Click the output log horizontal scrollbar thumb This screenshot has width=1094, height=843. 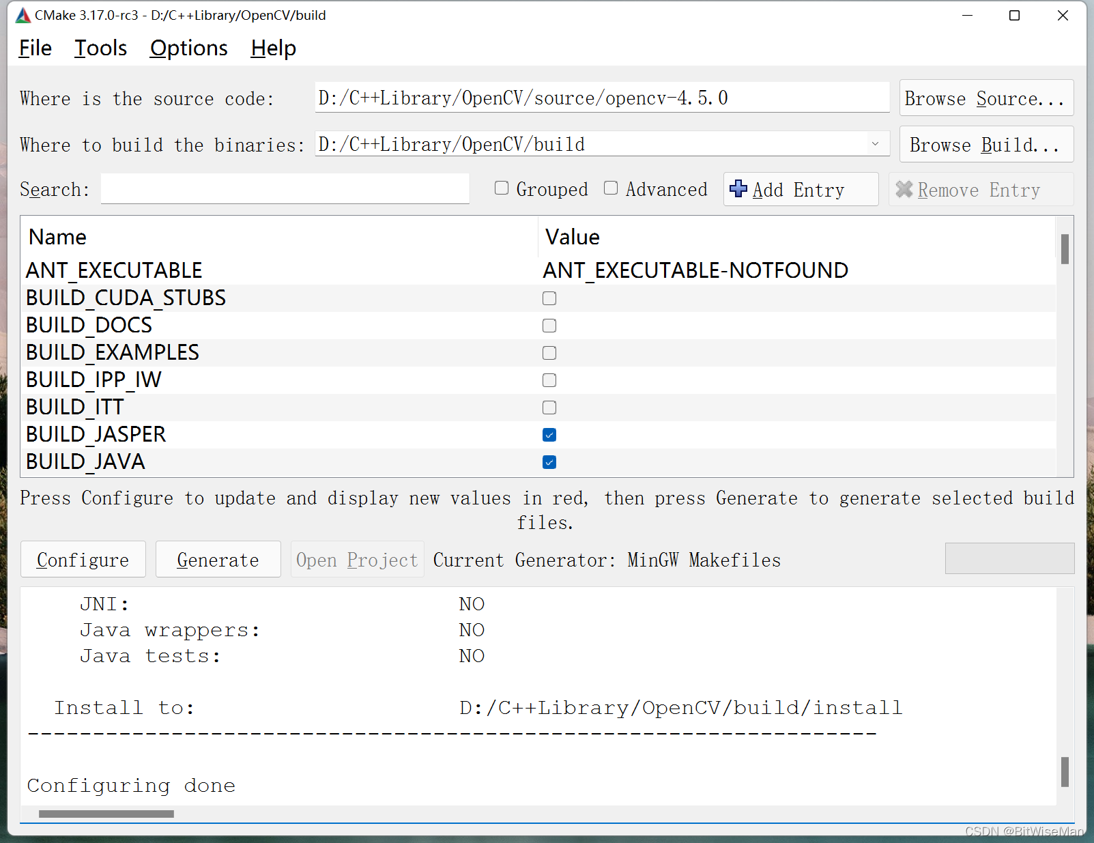pyautogui.click(x=106, y=814)
